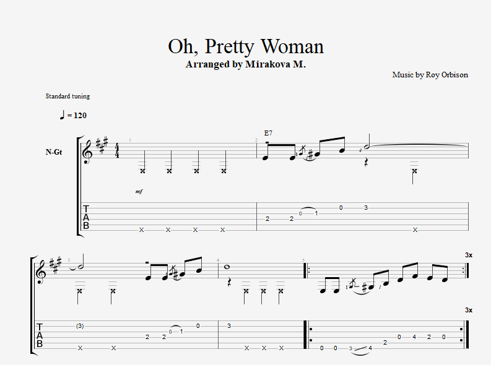This screenshot has height=365, width=491.
Task: Click the Music by Roy Orbison credit
Action: point(430,75)
